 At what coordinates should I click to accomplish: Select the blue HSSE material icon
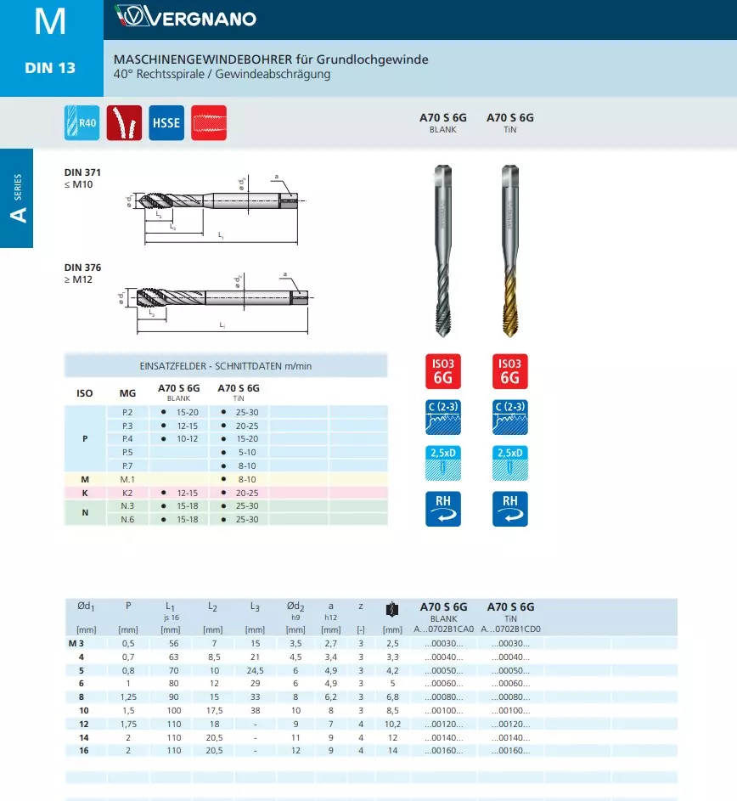[166, 123]
